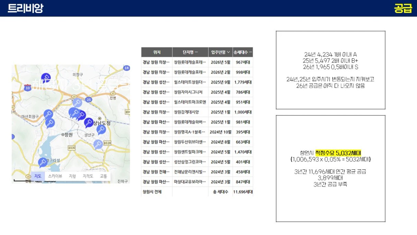Click the 단지명 column header

(x=190, y=52)
